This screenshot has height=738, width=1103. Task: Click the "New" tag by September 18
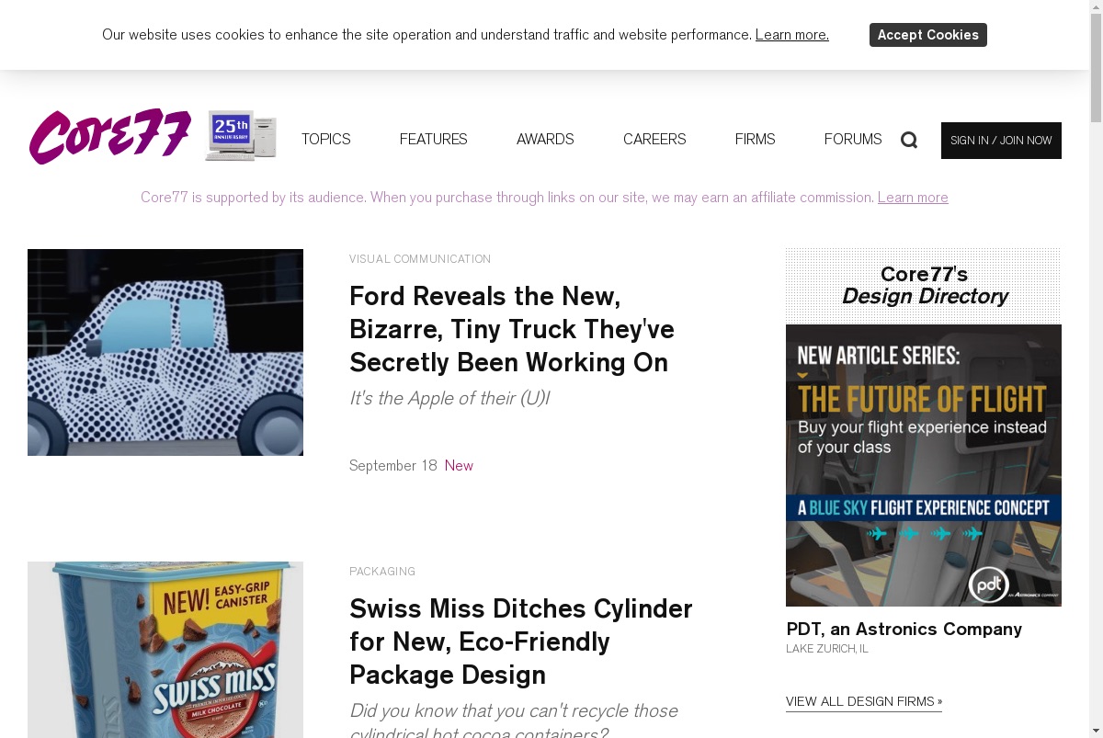pos(459,466)
